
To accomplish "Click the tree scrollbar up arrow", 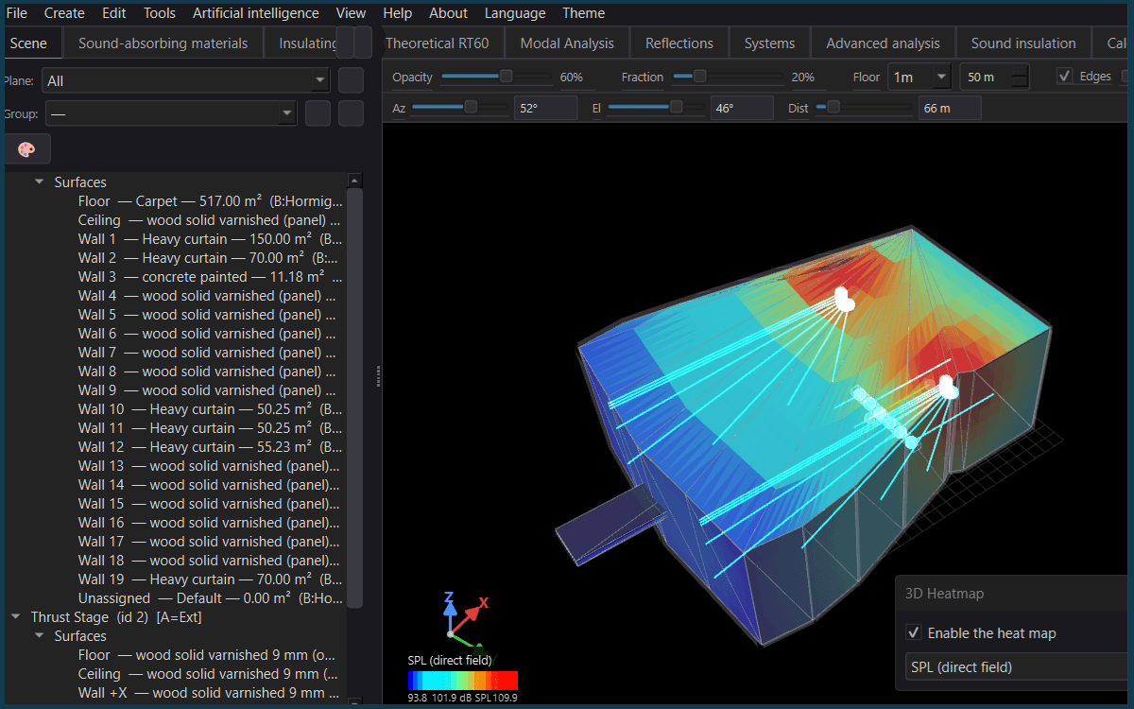I will coord(355,180).
